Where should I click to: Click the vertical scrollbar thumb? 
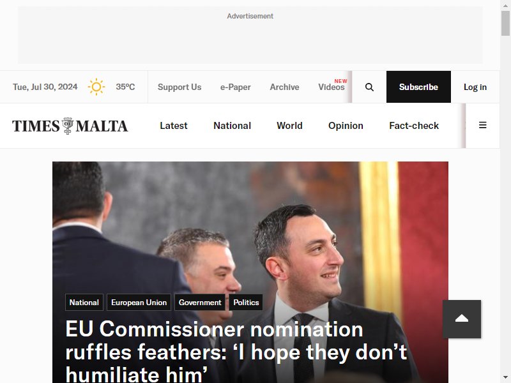(505, 23)
